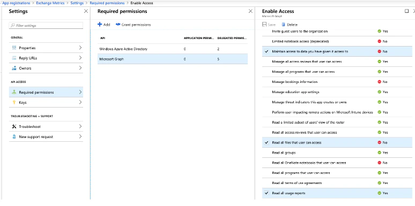The image size is (415, 206).
Task: Maximize the Enable Access blade
Action: [407, 11]
